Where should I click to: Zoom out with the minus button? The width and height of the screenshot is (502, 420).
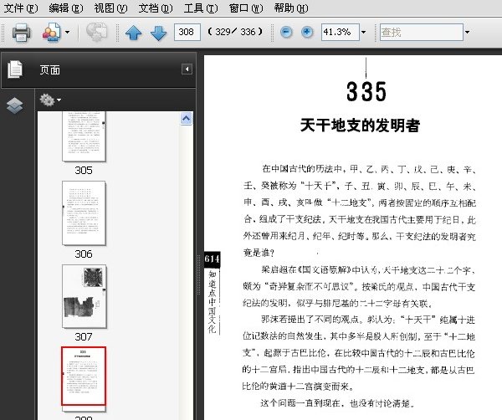click(x=286, y=32)
